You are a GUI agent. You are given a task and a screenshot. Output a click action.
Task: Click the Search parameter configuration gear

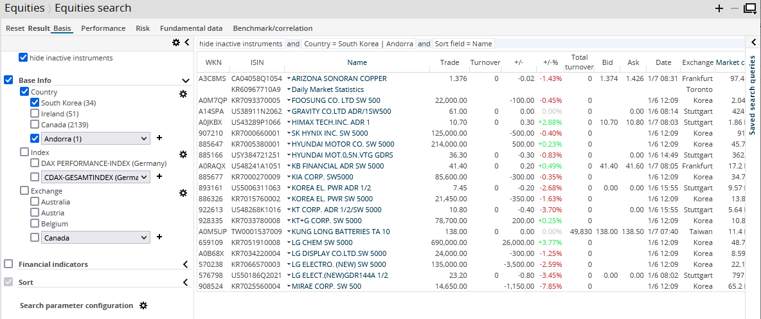click(x=143, y=305)
